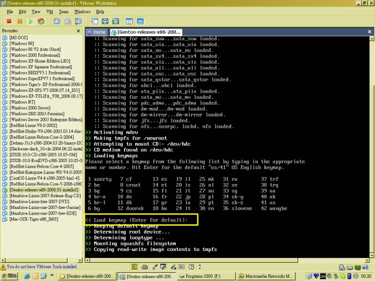Select [Mandriva-Linux-free-2007-DVD] in Favorites
This screenshot has height=281, width=375.
[x=39, y=201]
